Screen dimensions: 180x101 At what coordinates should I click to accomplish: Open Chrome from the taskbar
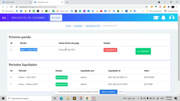point(87,98)
